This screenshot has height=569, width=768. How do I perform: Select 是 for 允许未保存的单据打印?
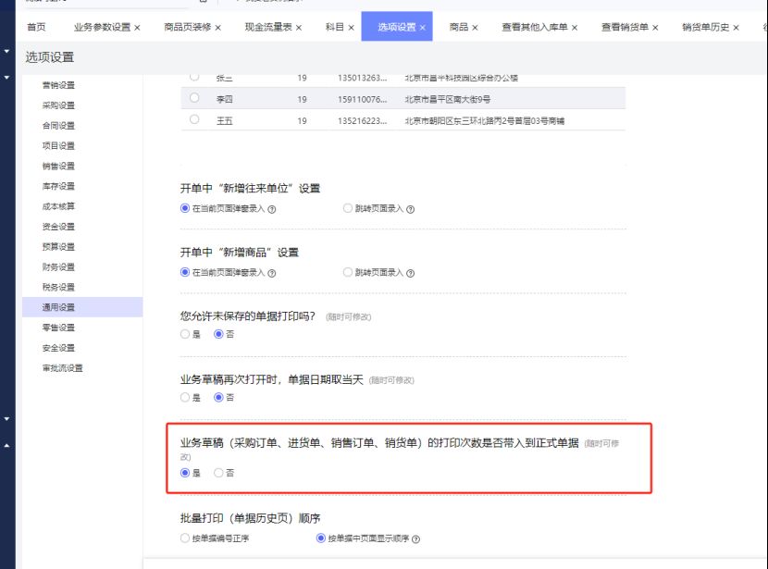[185, 334]
